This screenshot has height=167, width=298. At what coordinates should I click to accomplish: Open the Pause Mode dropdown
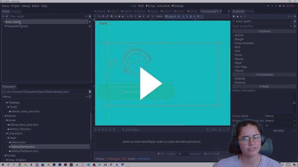(x=279, y=116)
